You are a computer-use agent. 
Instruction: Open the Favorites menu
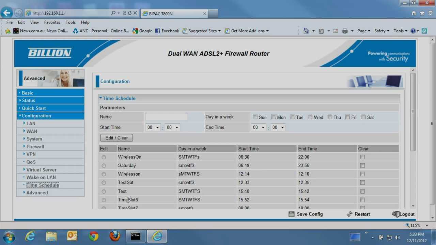point(52,22)
